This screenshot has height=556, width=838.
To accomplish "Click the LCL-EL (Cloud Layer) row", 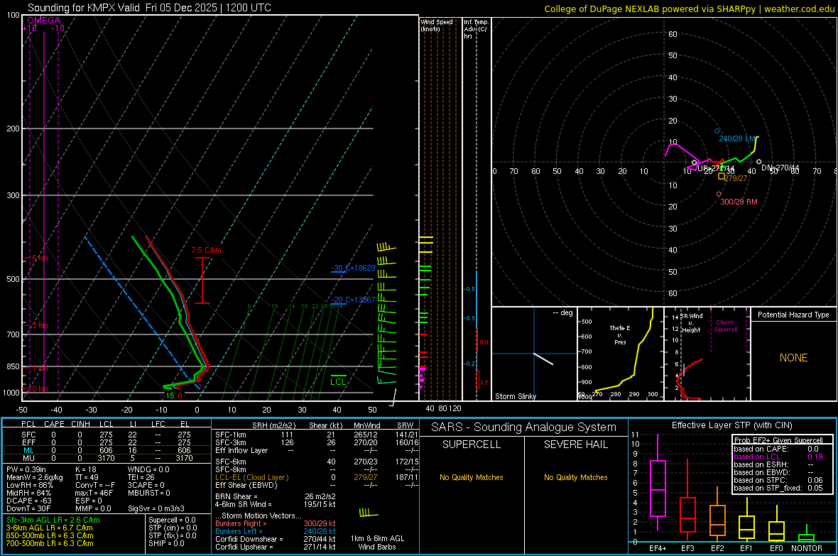I will pos(317,477).
